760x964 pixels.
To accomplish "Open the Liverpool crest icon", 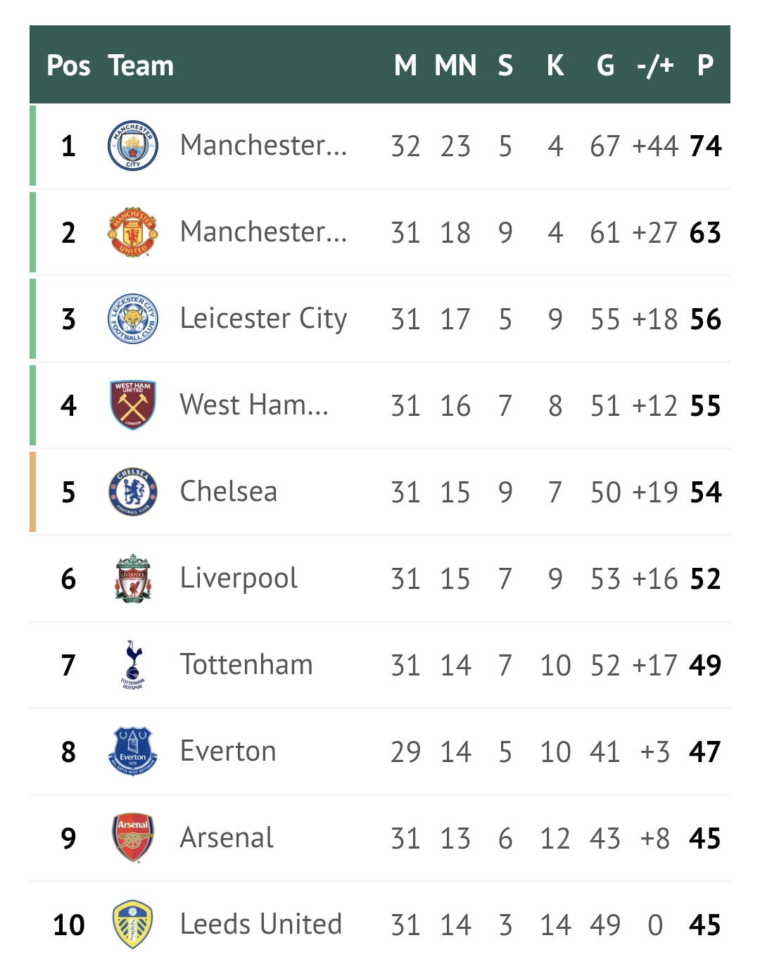I will pos(133,578).
